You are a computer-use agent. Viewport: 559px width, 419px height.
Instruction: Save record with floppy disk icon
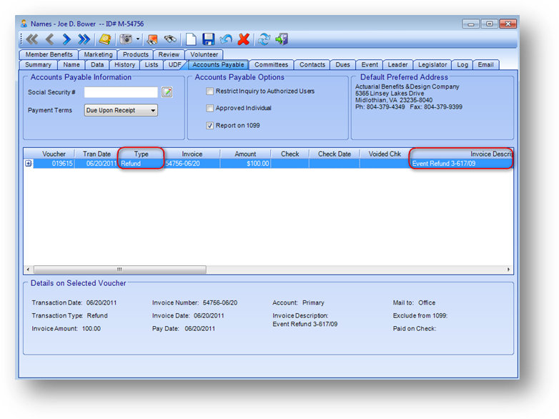tap(208, 39)
